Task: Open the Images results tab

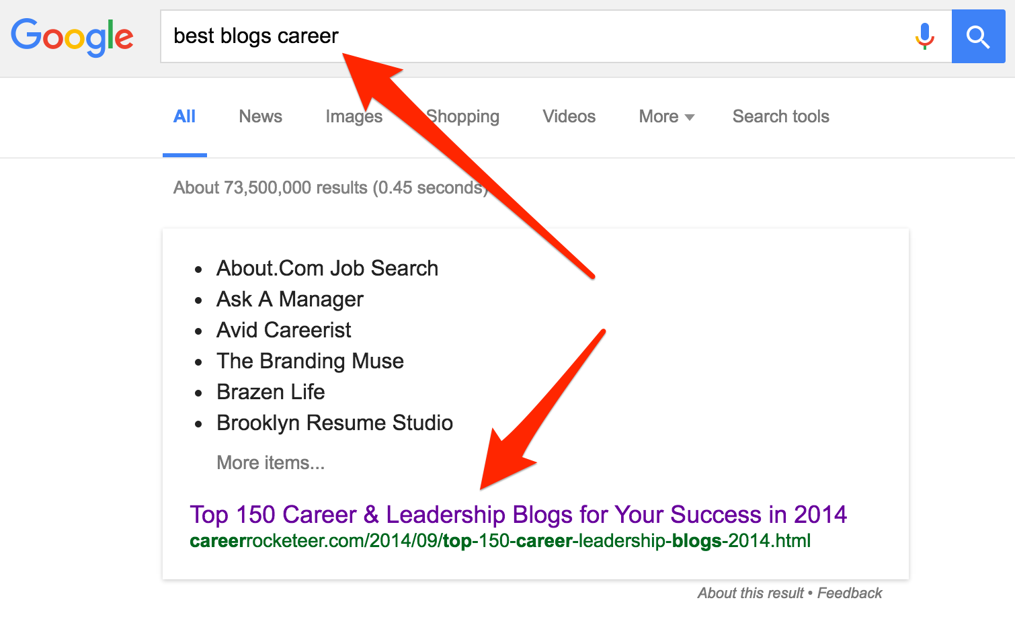Action: 354,116
